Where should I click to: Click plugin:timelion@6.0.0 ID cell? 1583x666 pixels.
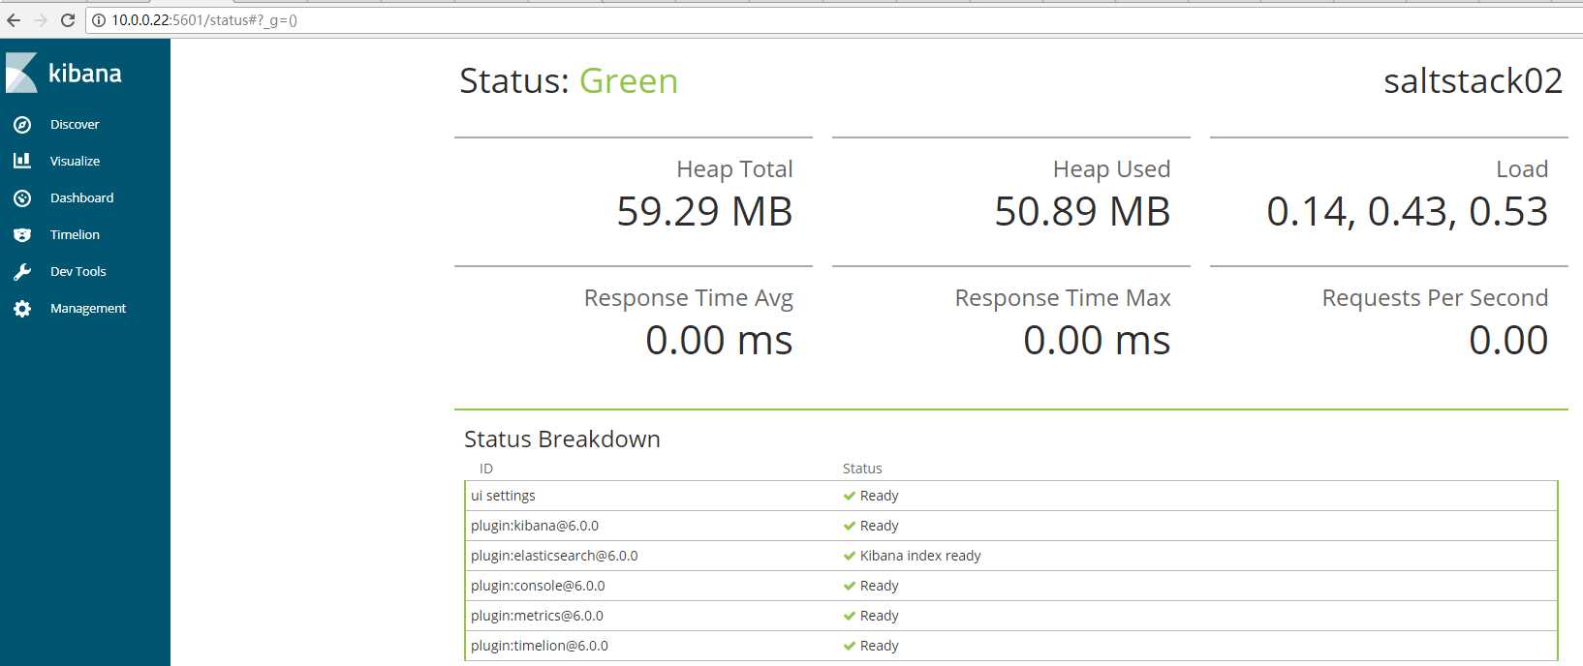pyautogui.click(x=540, y=646)
